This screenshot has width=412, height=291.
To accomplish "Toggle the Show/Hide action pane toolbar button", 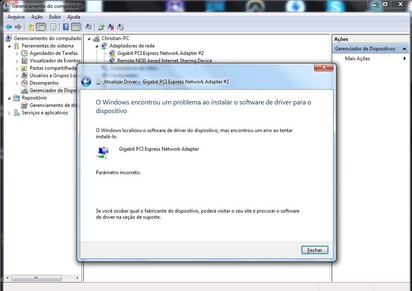I will [x=76, y=27].
